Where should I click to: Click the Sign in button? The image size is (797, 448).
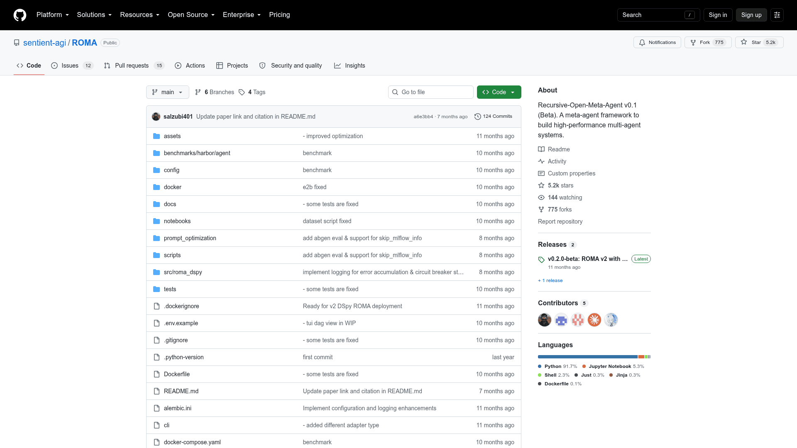[718, 15]
